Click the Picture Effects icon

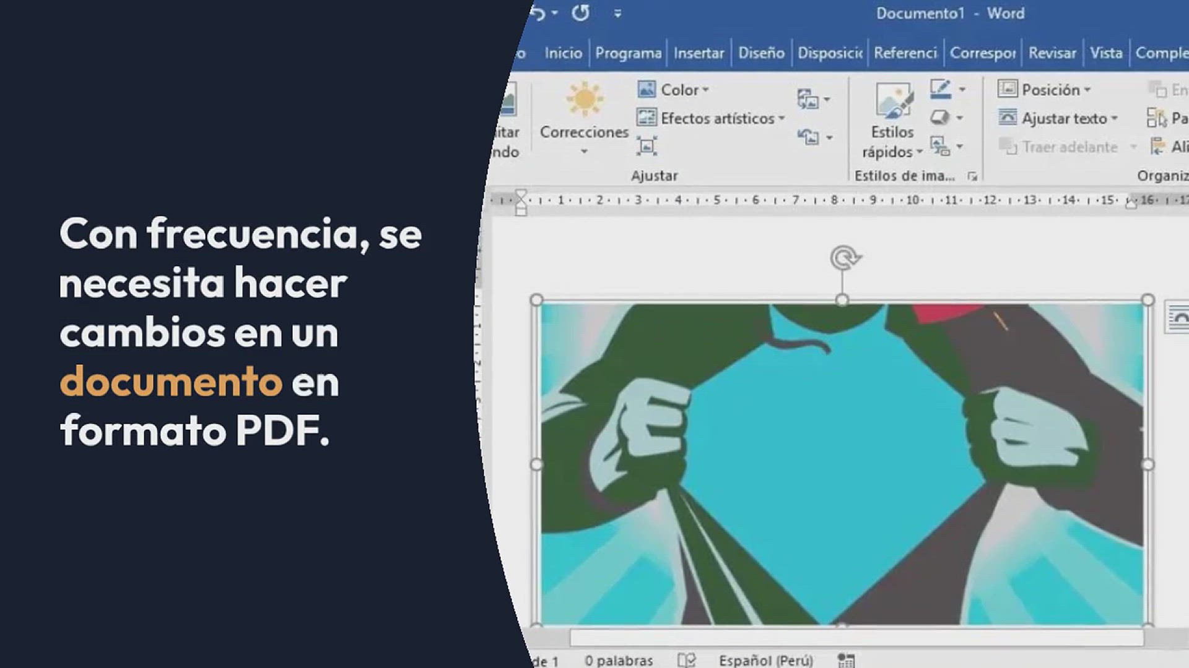[x=941, y=118]
